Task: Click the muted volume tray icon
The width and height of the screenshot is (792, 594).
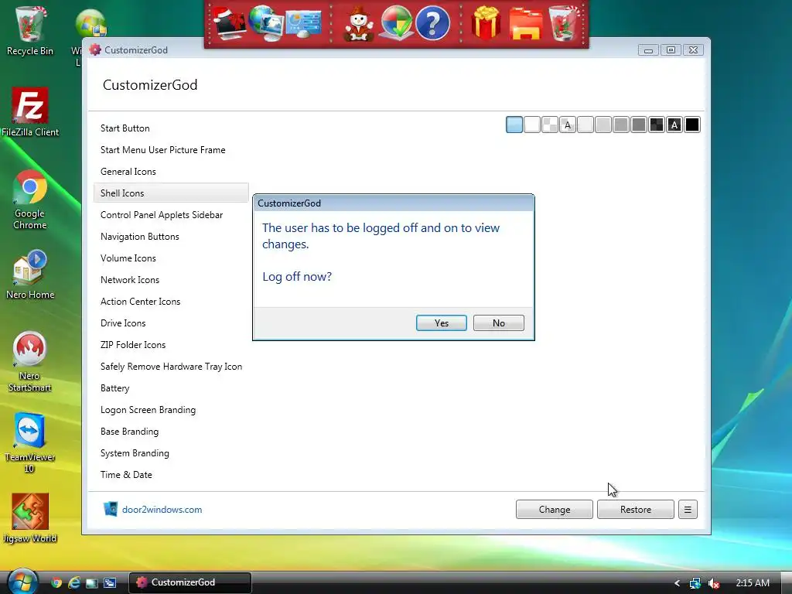Action: pyautogui.click(x=713, y=583)
